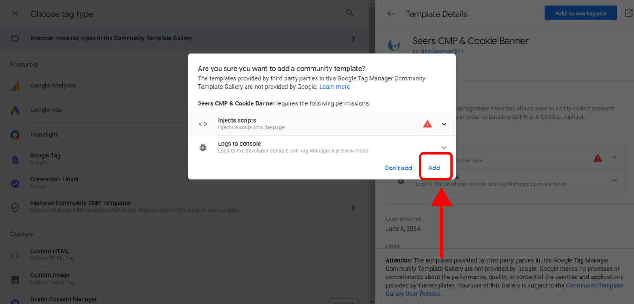Click the Logs to console bug icon in dialog
The image size is (634, 304).
tap(203, 148)
